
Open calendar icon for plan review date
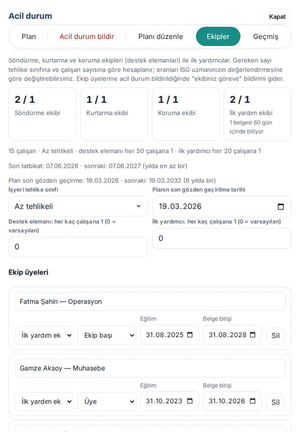click(x=280, y=206)
